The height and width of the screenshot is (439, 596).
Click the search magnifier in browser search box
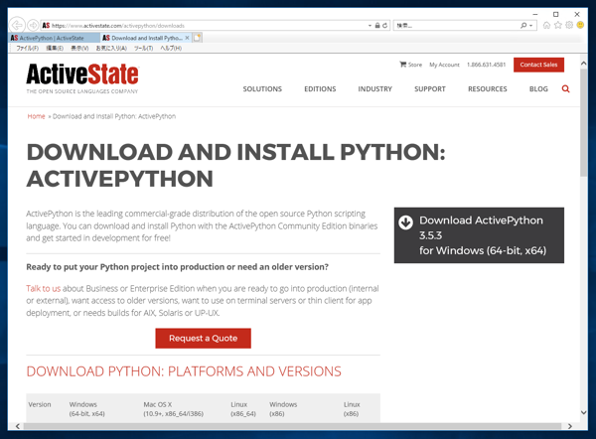[x=523, y=26]
